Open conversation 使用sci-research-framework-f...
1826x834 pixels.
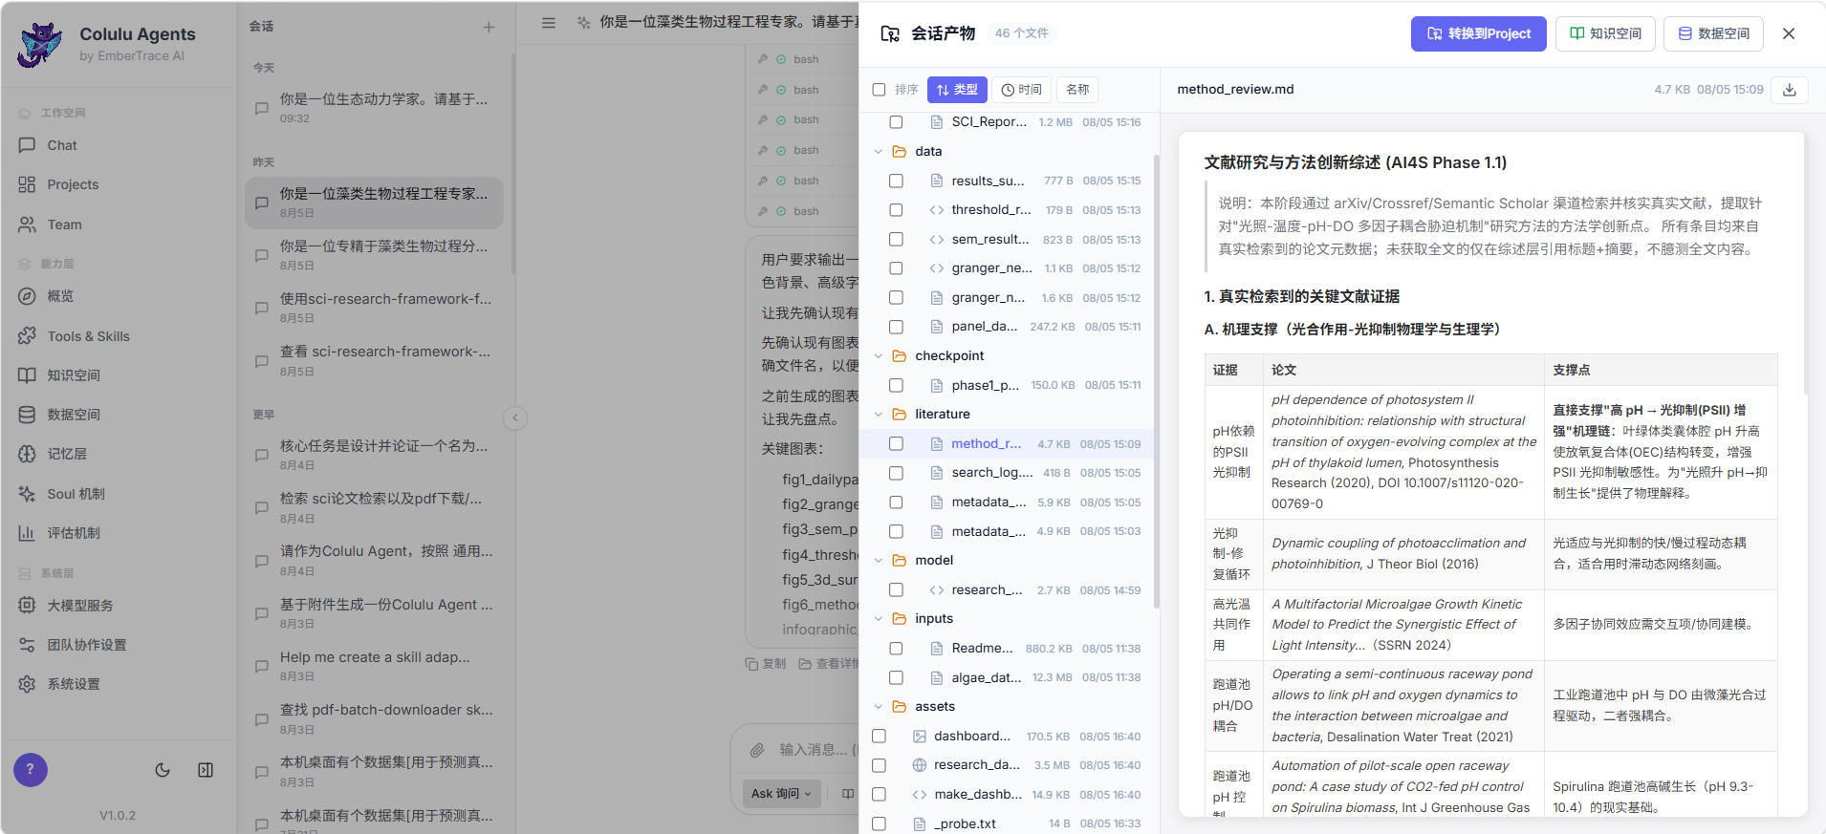[x=374, y=308]
